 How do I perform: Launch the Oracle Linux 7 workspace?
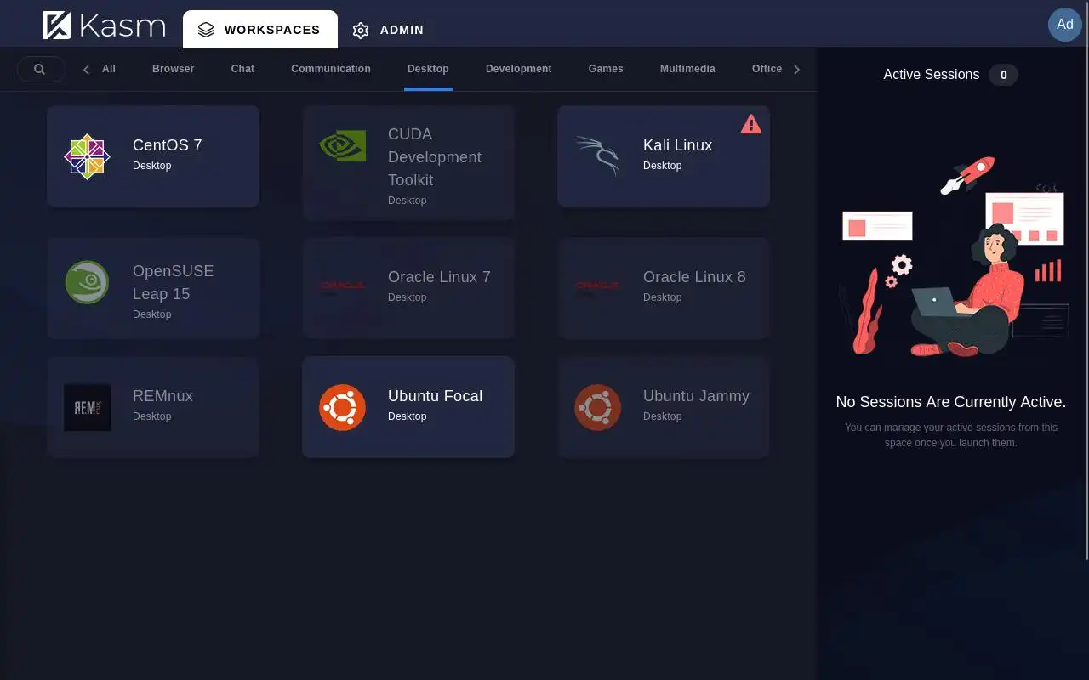click(408, 288)
